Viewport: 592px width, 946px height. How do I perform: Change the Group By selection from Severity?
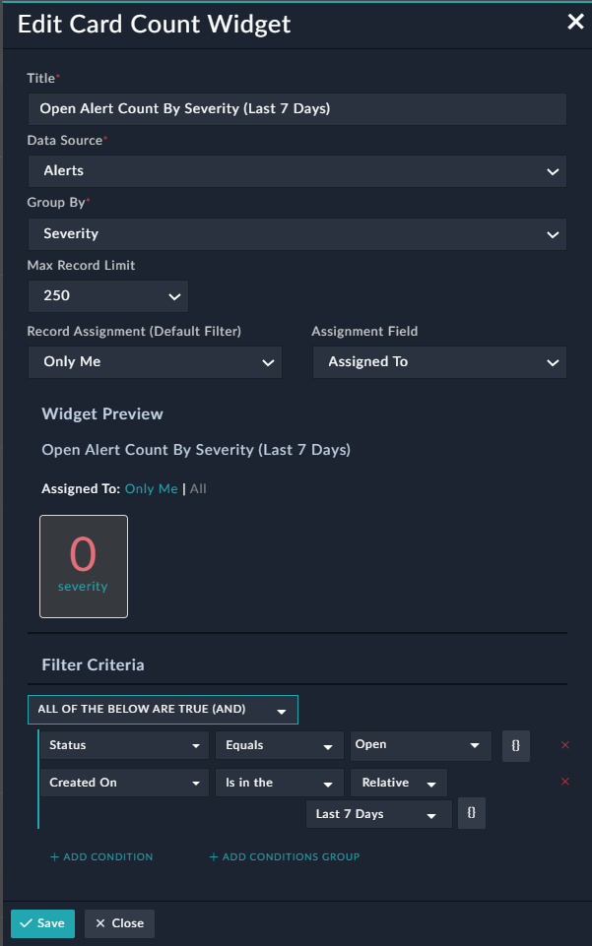[296, 234]
